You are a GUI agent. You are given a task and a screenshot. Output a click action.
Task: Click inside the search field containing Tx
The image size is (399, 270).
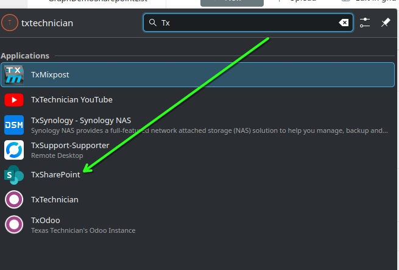pos(244,23)
